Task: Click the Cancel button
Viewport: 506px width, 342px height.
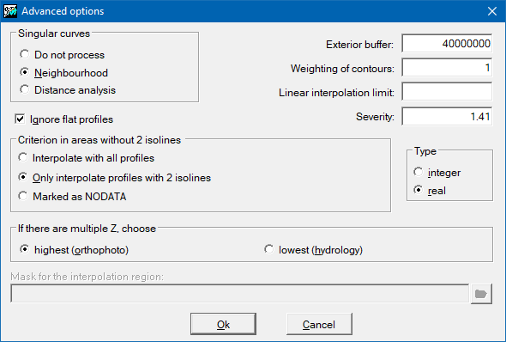Action: (x=319, y=324)
